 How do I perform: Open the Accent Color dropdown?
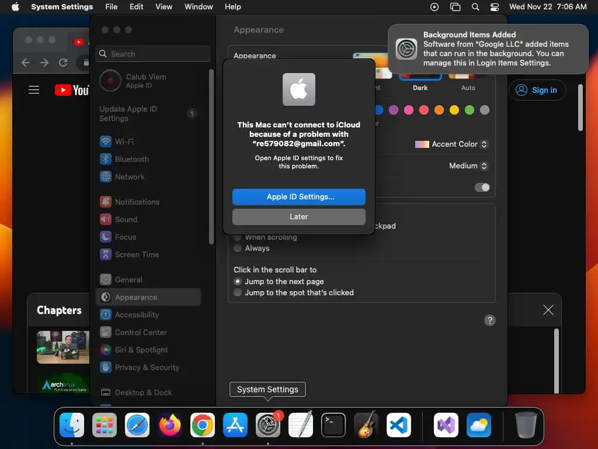pos(451,144)
